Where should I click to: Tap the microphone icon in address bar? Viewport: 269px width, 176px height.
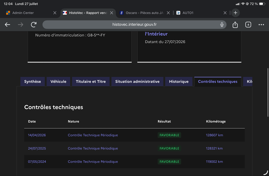click(222, 24)
